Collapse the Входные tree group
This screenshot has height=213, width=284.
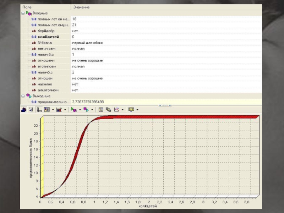(x=23, y=13)
